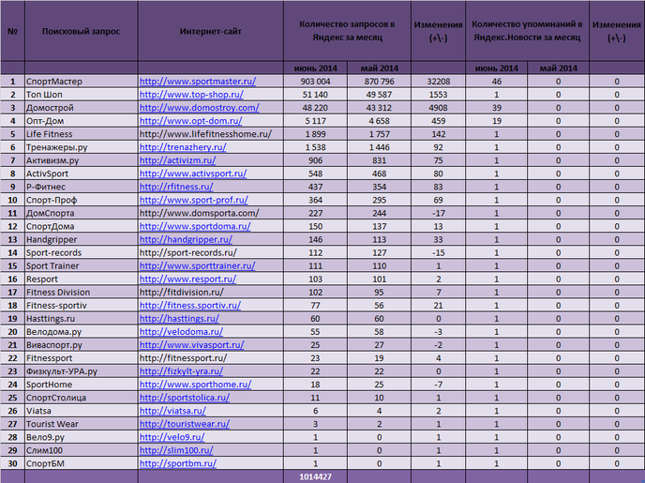Screen dimensions: 645x483
Task: Select the 'СпортБМ' query cell
Action: tap(81, 463)
